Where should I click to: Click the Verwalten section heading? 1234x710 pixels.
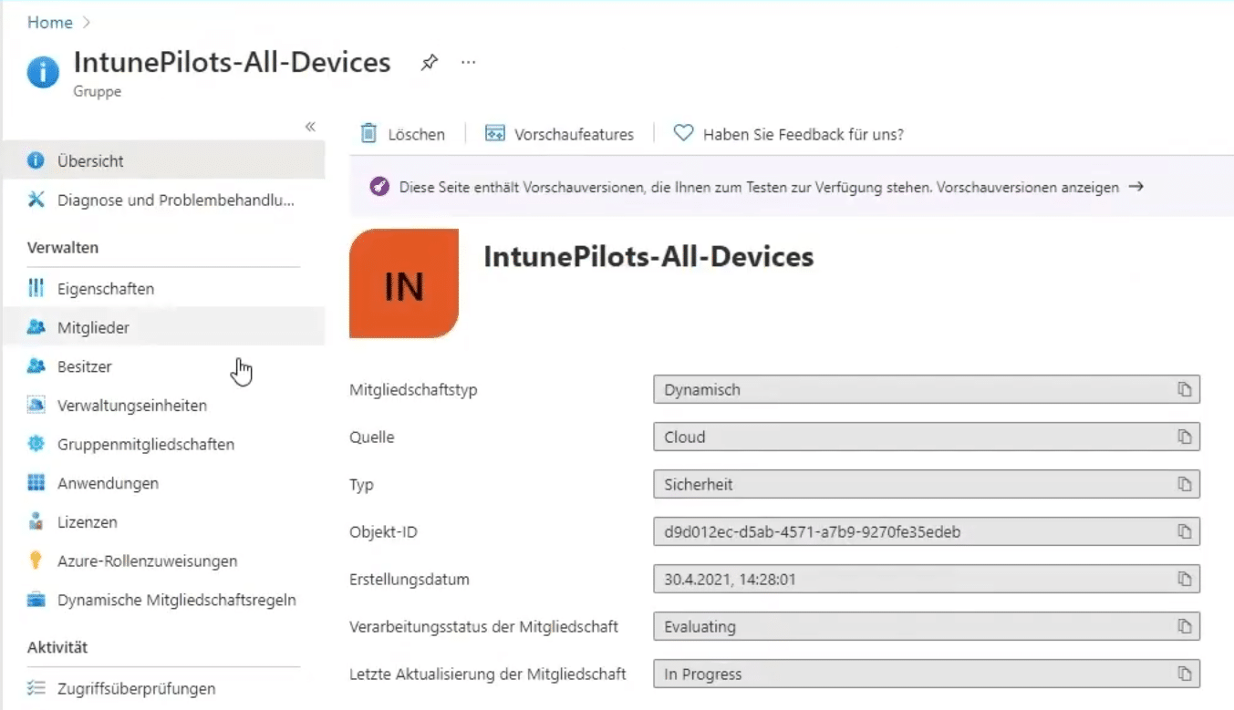click(x=63, y=248)
